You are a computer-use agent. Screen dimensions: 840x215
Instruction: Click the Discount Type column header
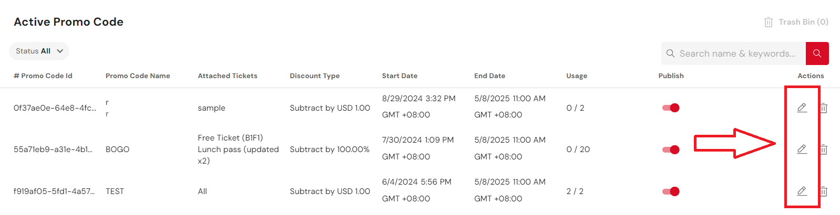(314, 76)
